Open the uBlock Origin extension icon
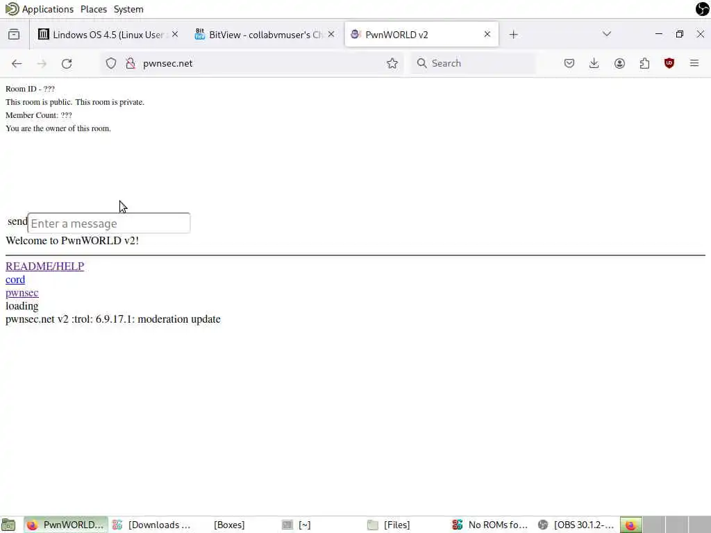Viewport: 711px width, 533px height. coord(669,63)
